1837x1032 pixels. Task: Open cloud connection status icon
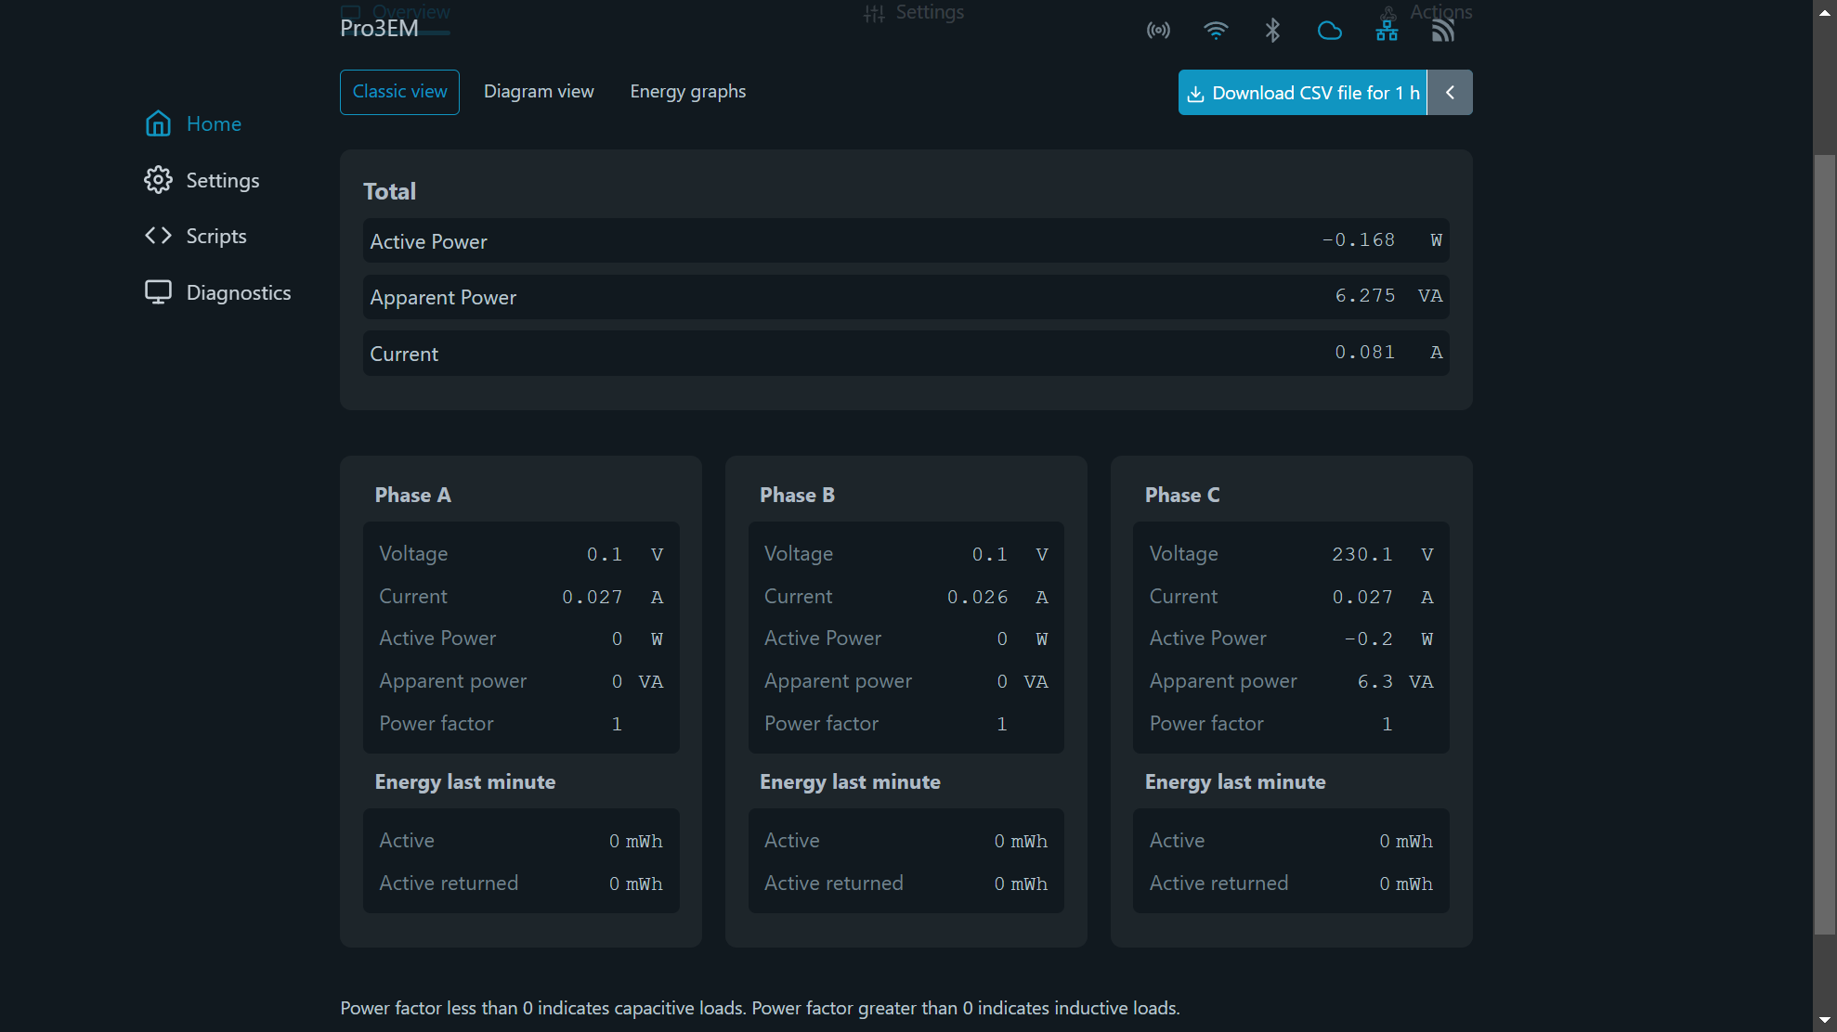coord(1329,30)
